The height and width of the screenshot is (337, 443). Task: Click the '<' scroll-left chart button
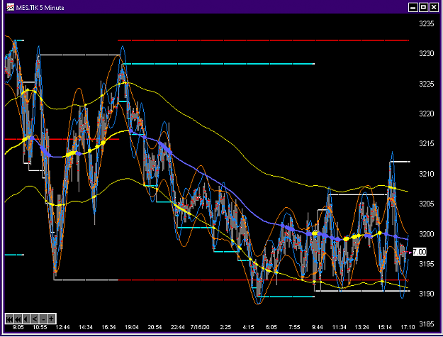(x=35, y=319)
